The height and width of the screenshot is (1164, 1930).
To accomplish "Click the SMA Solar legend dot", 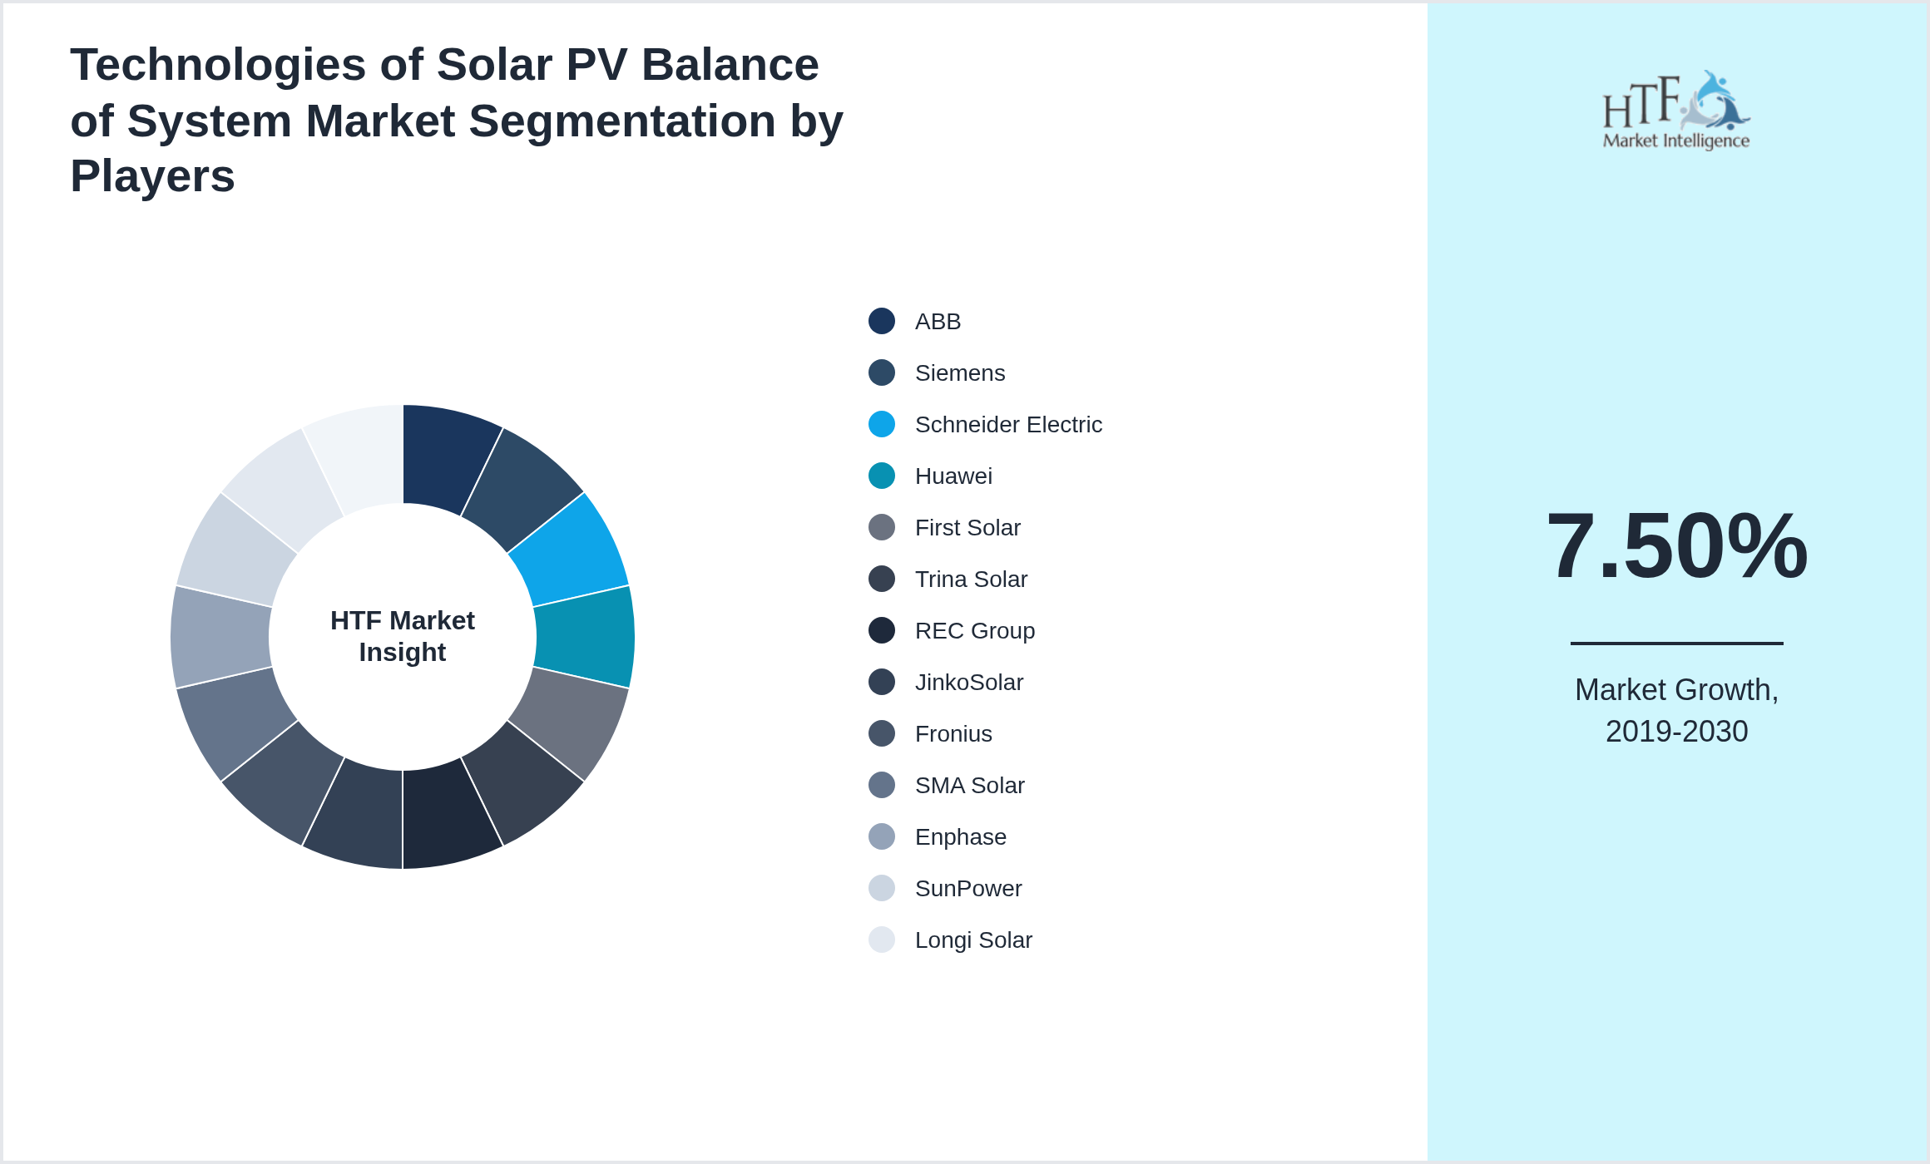I will point(881,785).
